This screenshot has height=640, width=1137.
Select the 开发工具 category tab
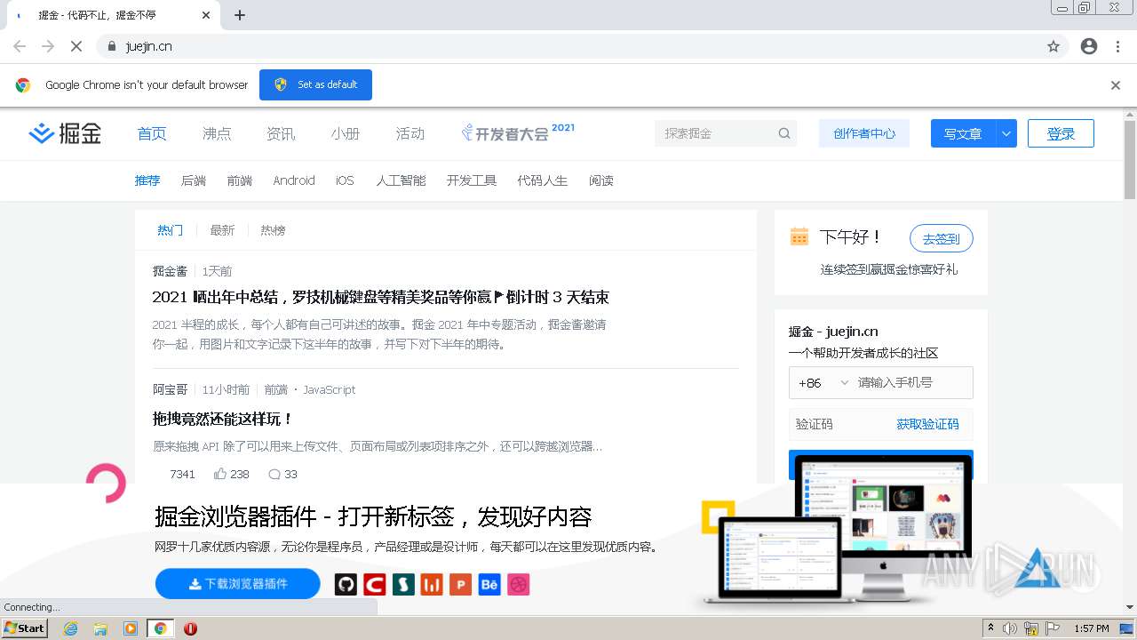(x=472, y=180)
